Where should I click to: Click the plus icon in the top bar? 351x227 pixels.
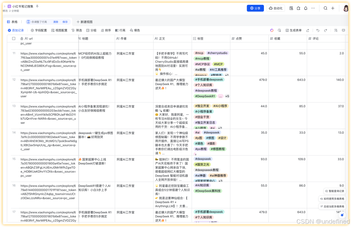click(333, 8)
